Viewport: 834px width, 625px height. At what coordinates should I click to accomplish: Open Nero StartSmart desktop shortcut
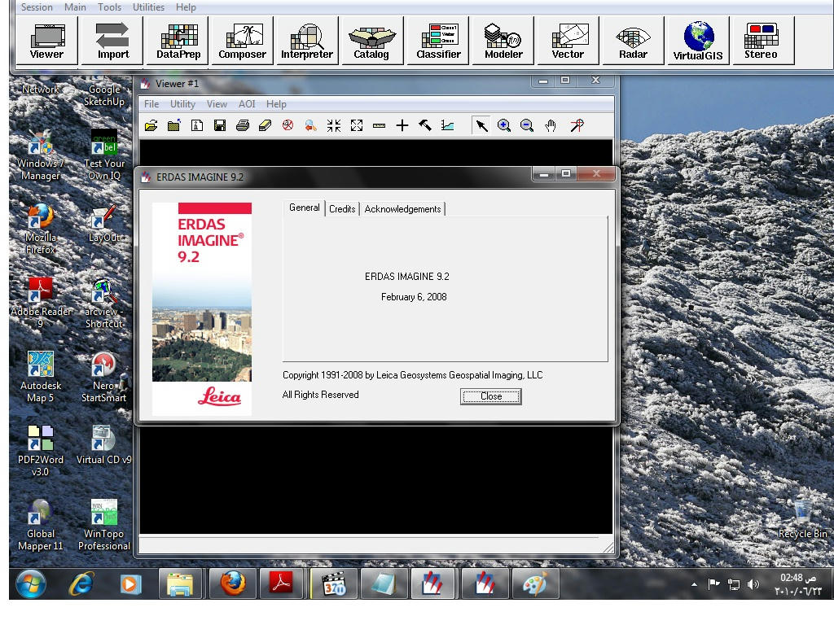point(103,377)
